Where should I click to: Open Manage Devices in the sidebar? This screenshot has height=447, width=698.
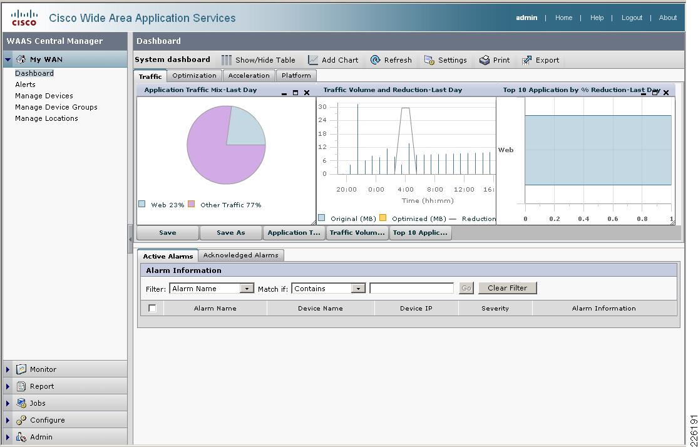point(44,96)
